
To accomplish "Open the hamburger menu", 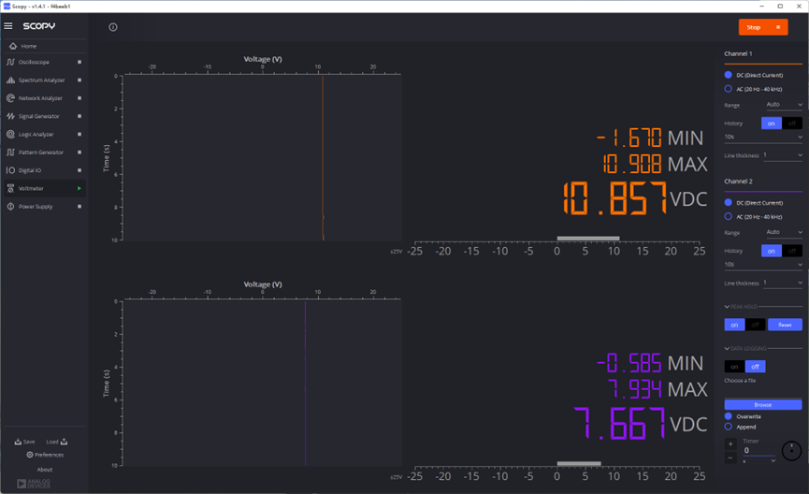I will 8,26.
